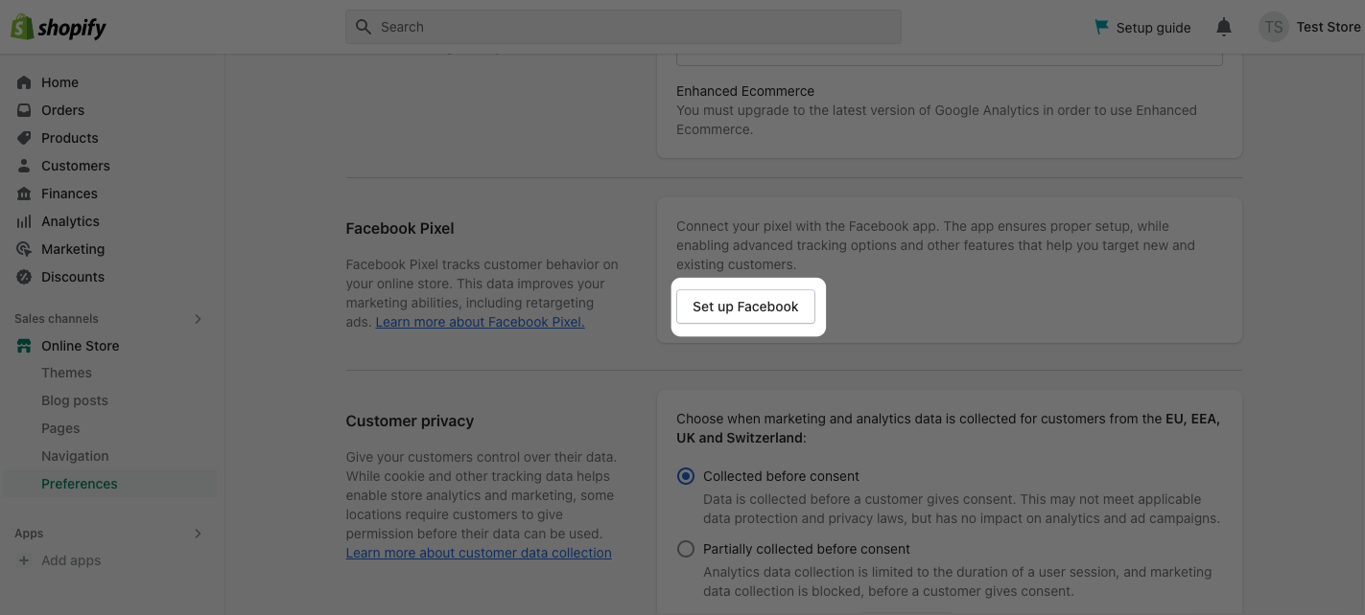This screenshot has width=1365, height=615.
Task: Expand the Sales channels section
Action: tap(198, 319)
